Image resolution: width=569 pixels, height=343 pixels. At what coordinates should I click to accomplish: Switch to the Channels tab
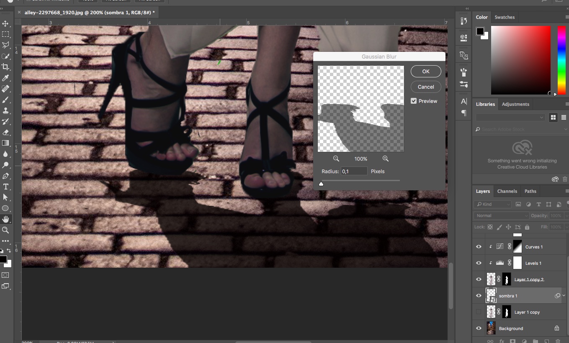click(x=507, y=191)
